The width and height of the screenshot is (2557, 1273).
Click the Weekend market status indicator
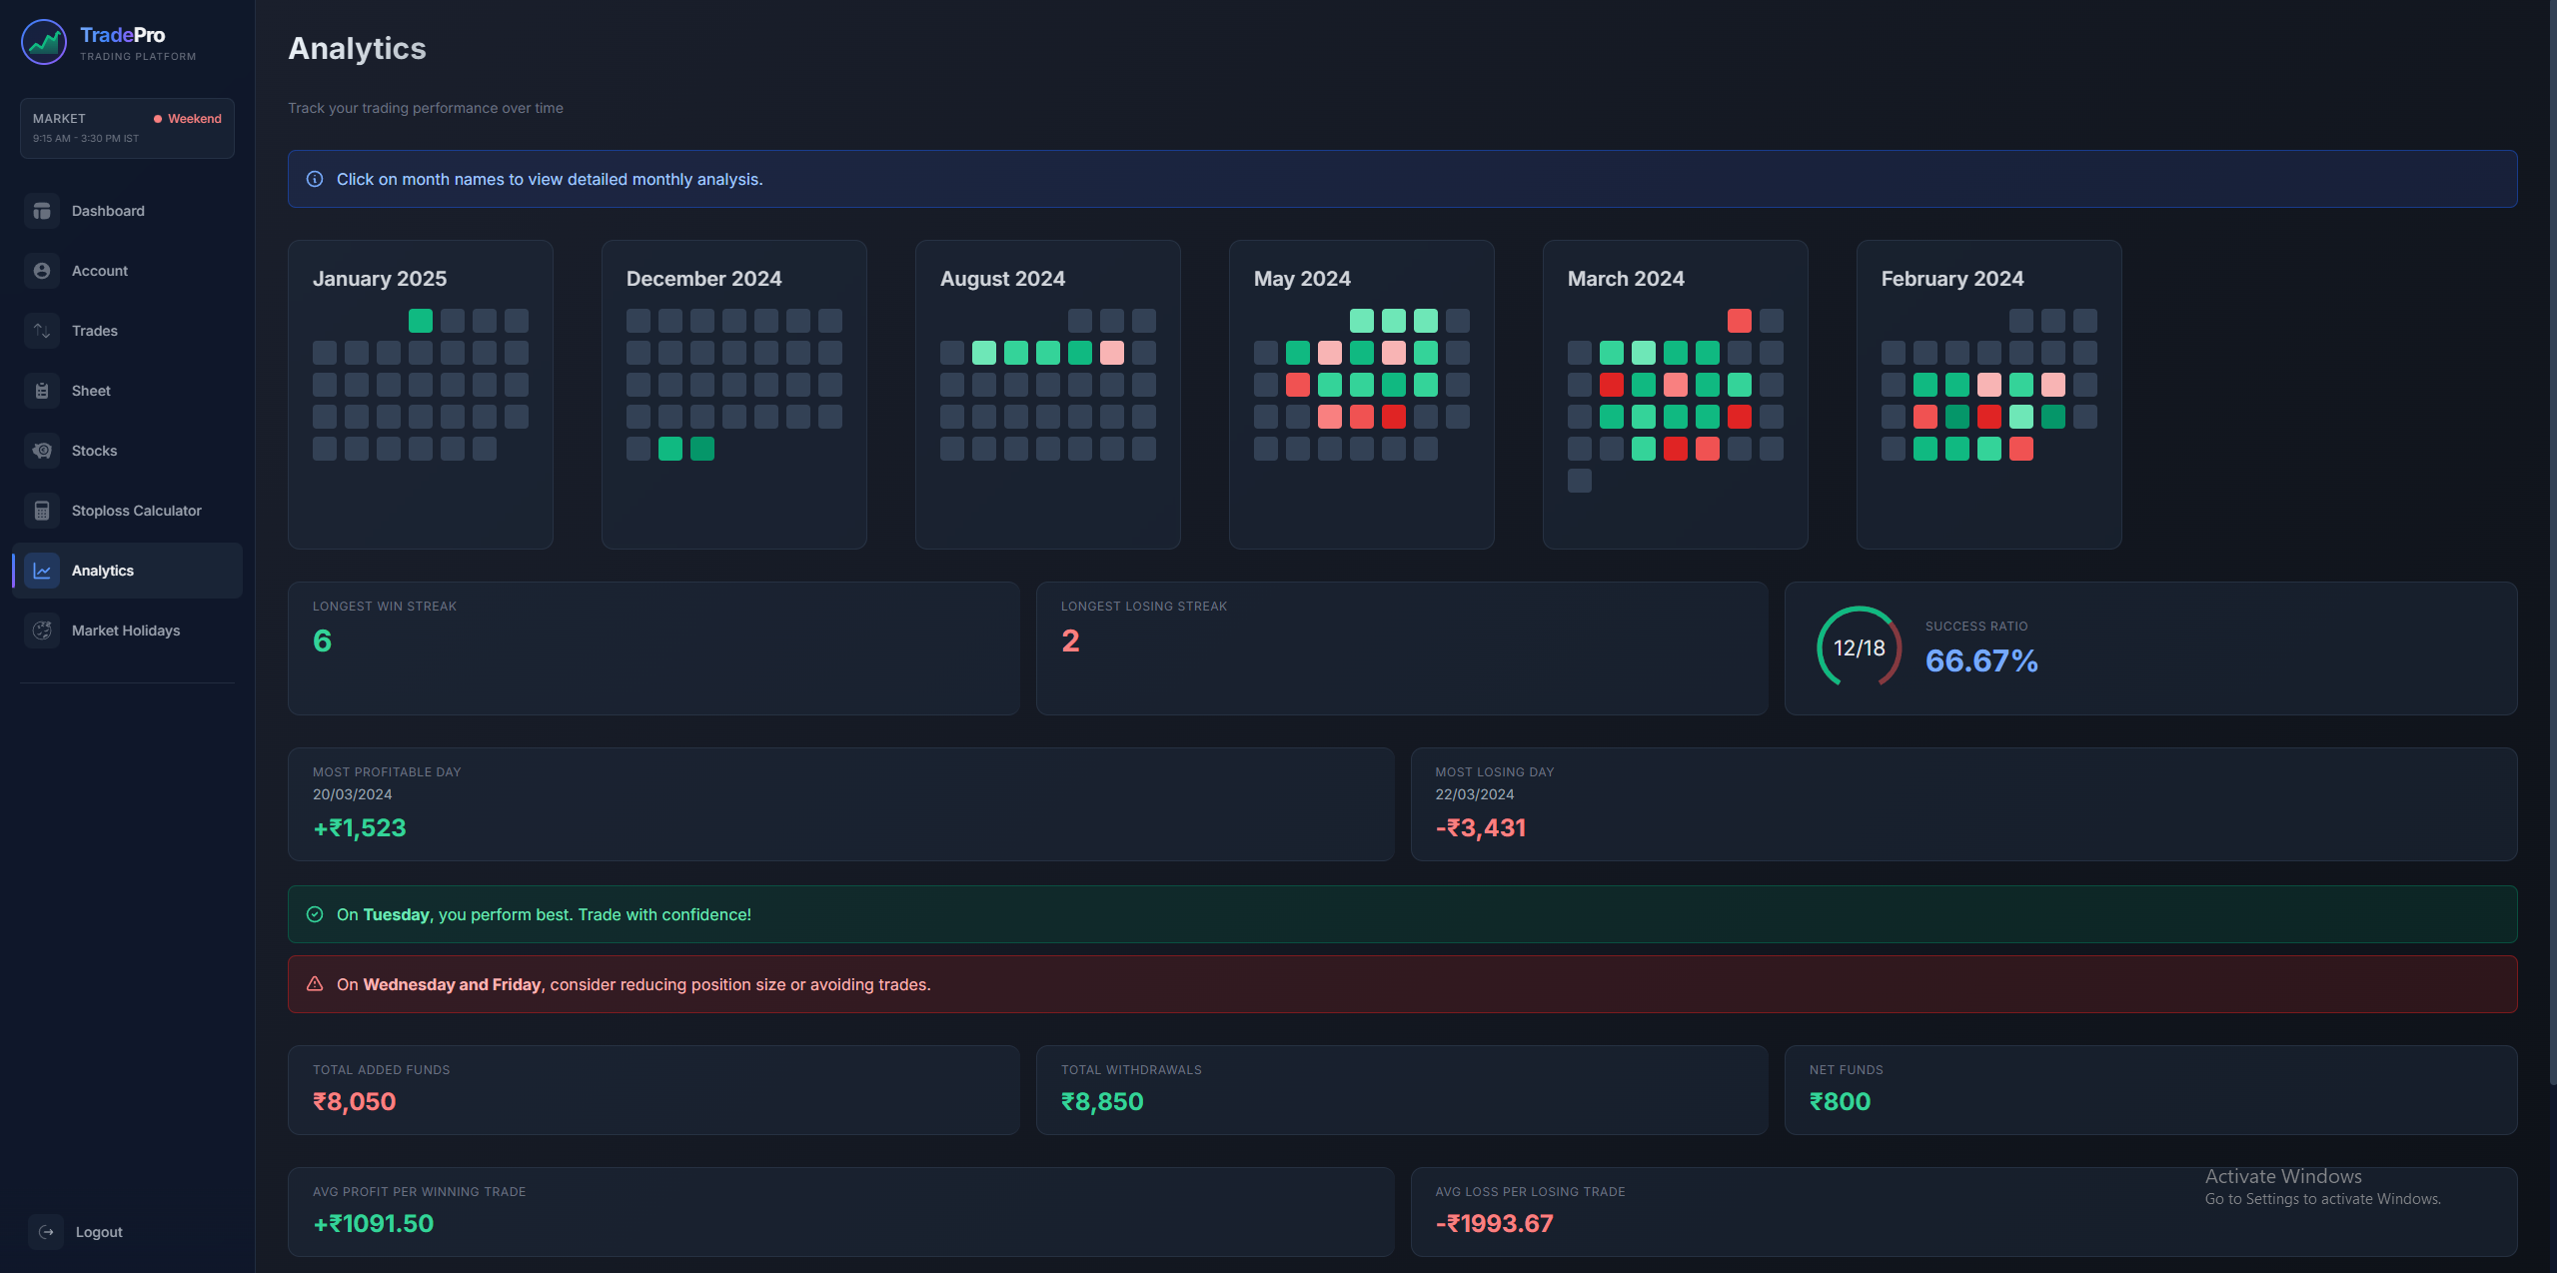click(188, 119)
